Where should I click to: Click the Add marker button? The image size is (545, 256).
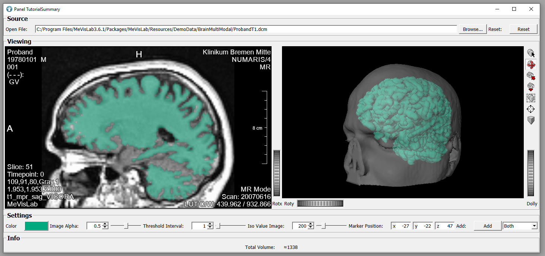point(487,226)
